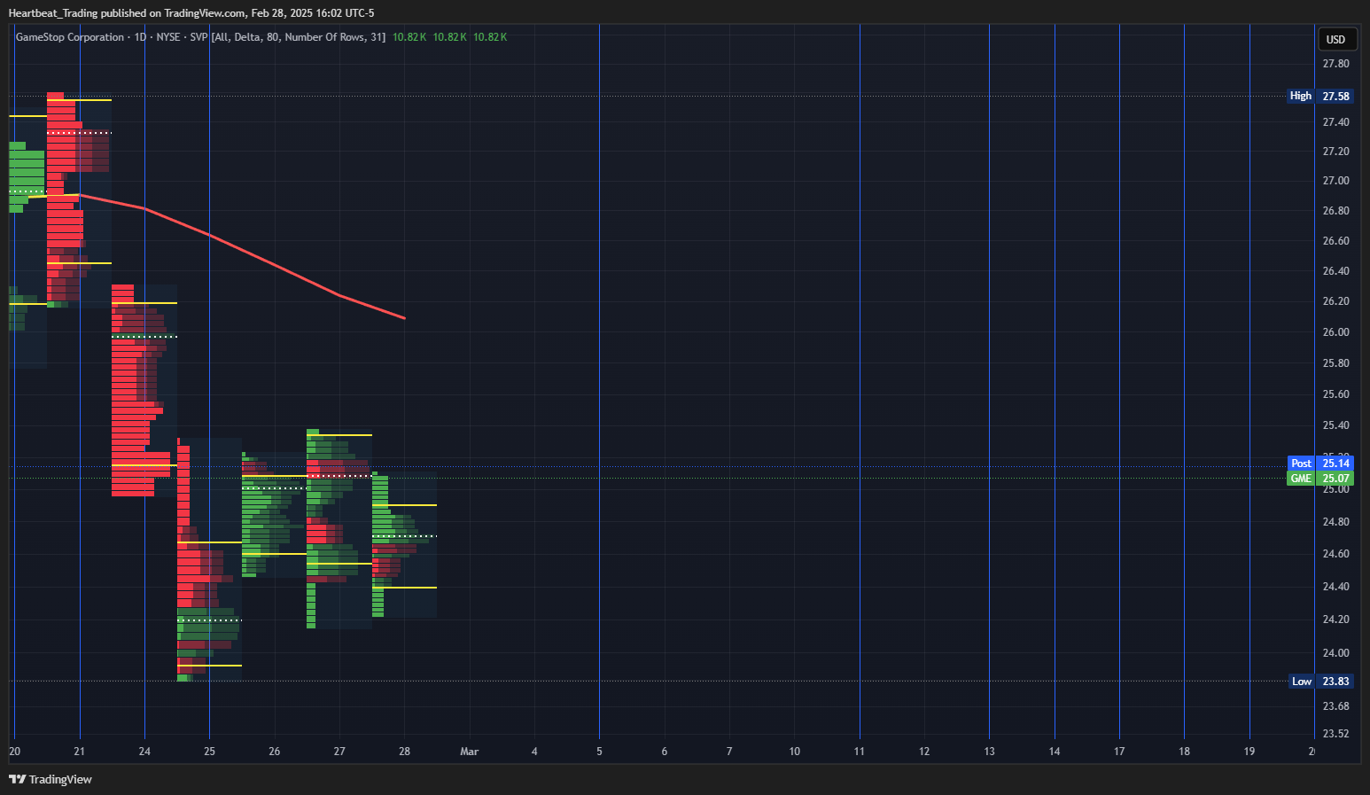Click the 24.80 price axis label
1370x795 pixels.
pyautogui.click(x=1335, y=522)
